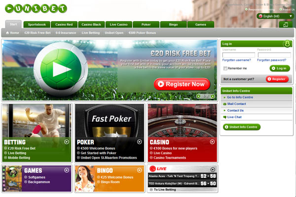
Task: Open Softgames link in Games tile
Action: tap(37, 177)
